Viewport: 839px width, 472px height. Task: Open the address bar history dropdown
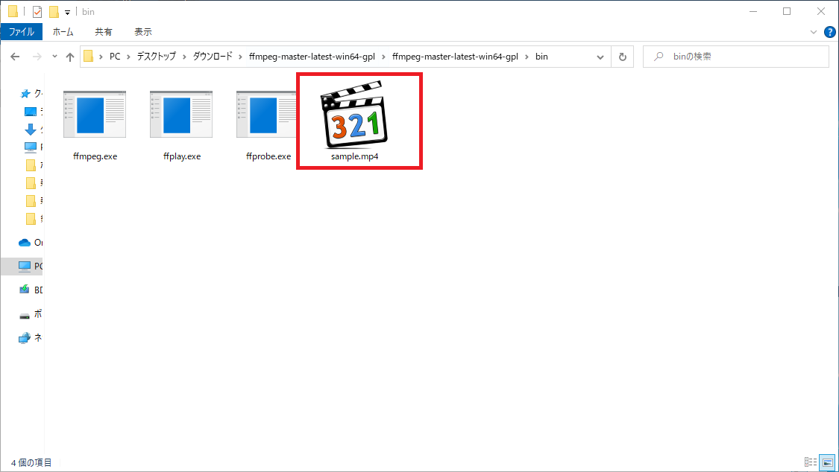pyautogui.click(x=600, y=57)
